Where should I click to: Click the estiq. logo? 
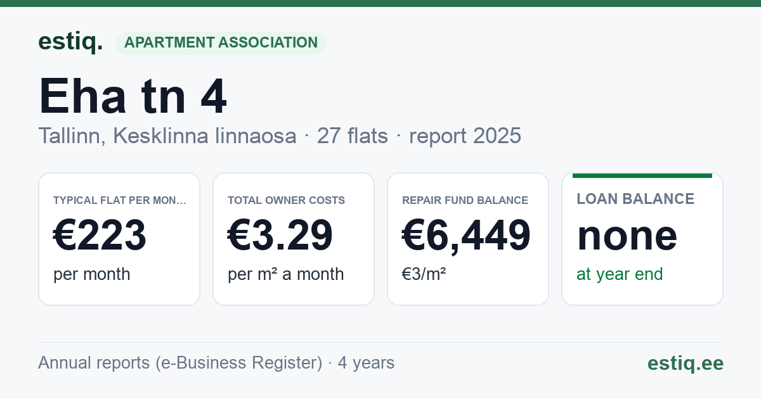click(70, 42)
